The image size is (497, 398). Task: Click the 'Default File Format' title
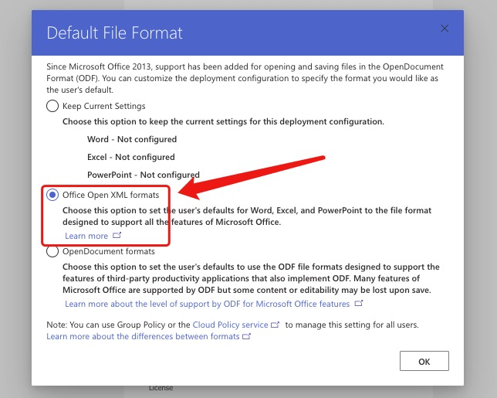click(x=114, y=32)
